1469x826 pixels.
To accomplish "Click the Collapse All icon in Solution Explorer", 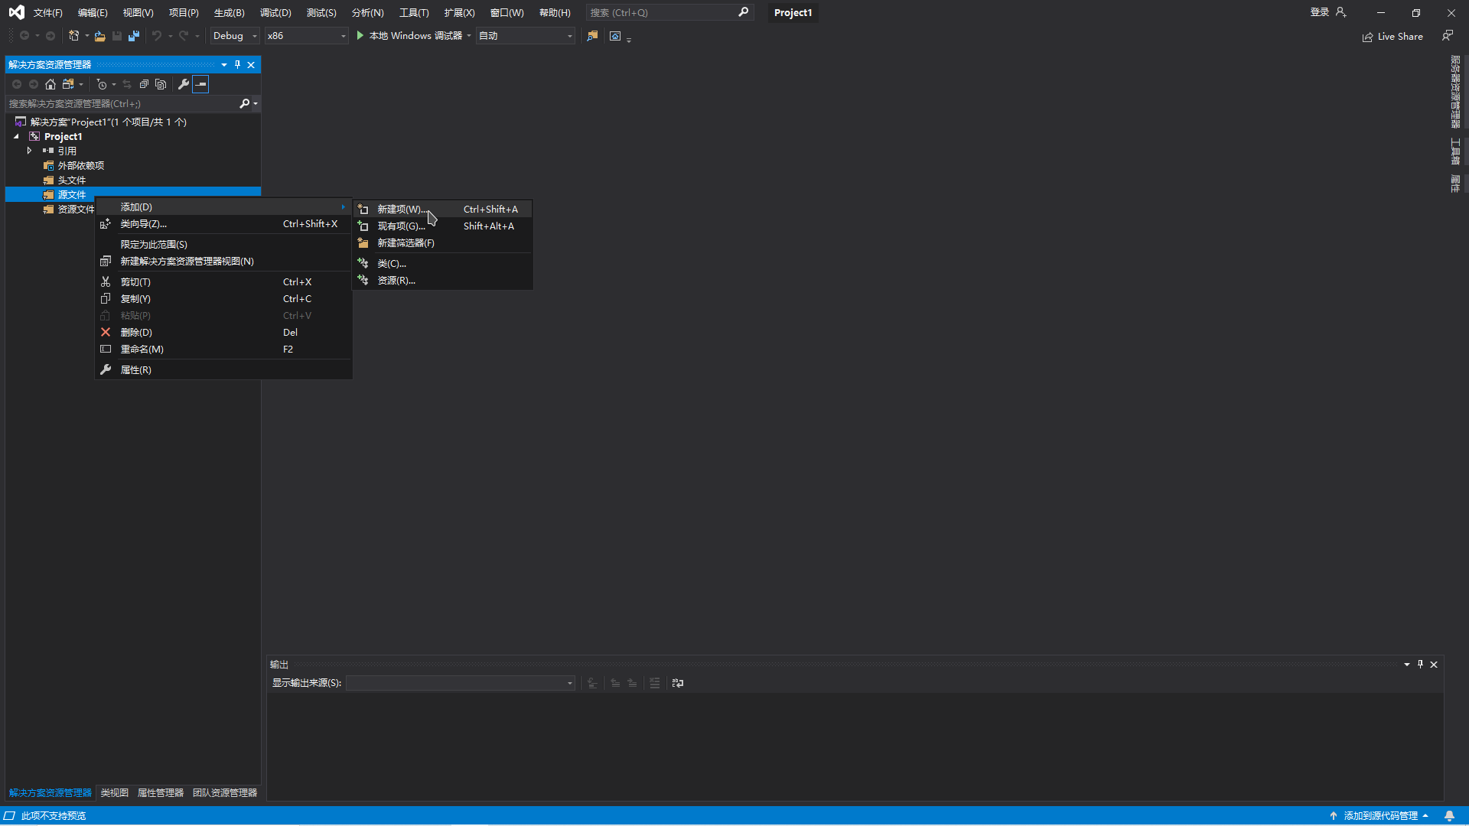I will click(144, 84).
